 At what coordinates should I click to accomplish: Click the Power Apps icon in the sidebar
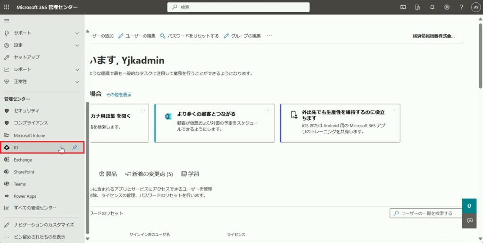pos(7,196)
